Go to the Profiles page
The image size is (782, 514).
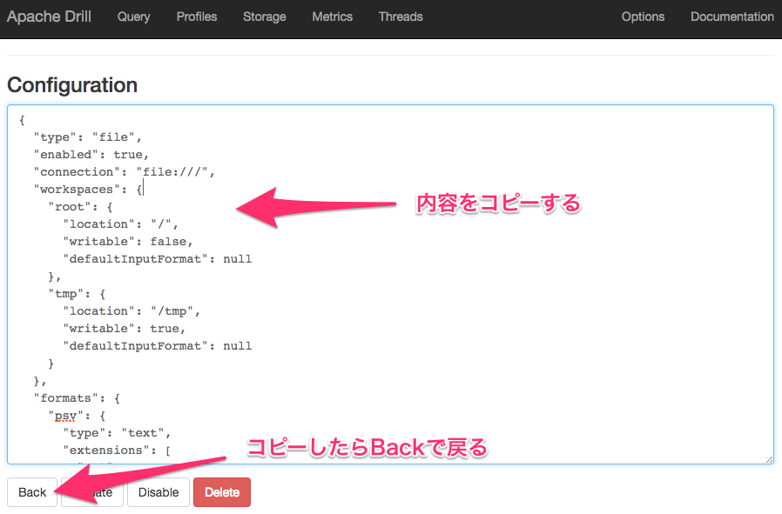(x=197, y=17)
